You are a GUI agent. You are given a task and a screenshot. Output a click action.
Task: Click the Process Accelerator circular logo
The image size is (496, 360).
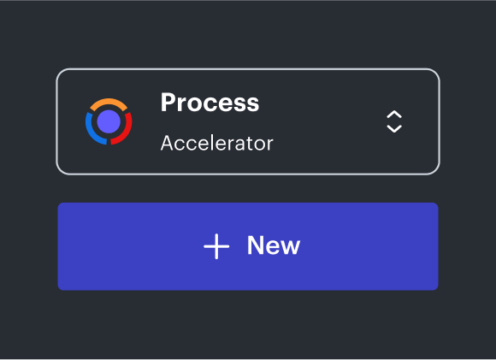[109, 121]
